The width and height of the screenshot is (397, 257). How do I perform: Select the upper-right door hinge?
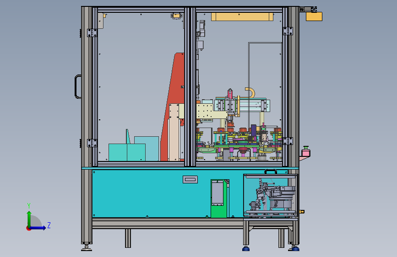288,31
